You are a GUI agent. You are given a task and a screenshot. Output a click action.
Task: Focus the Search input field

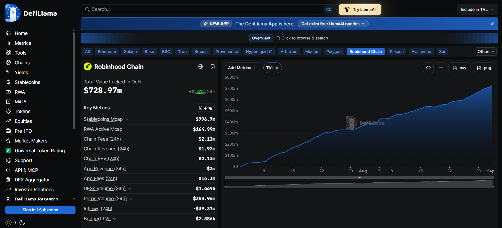click(208, 10)
